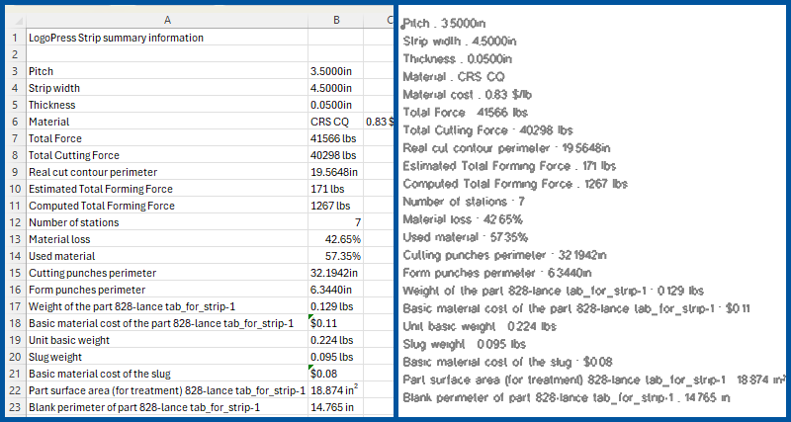Viewport: 791px width, 422px height.
Task: Select cell with value 0.095 lbs
Action: (x=336, y=357)
